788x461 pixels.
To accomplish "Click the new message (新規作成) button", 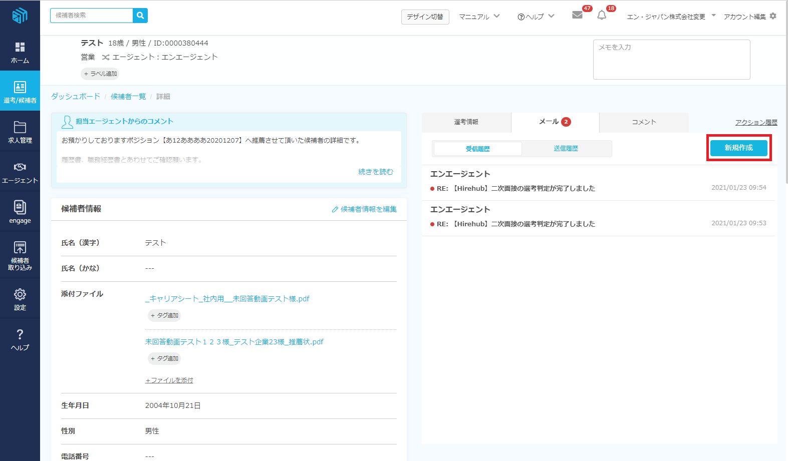I will click(738, 148).
